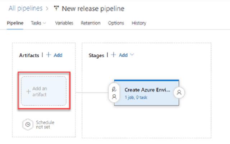
Task: Go to the History tab
Action: [x=139, y=23]
